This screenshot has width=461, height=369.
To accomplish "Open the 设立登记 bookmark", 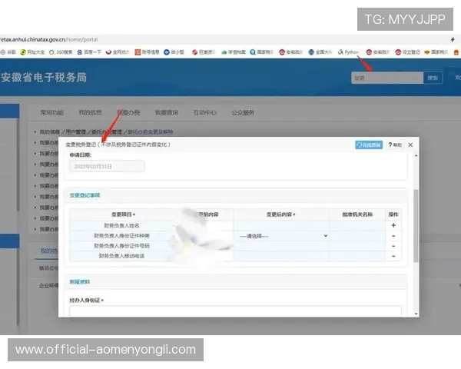I will [407, 52].
